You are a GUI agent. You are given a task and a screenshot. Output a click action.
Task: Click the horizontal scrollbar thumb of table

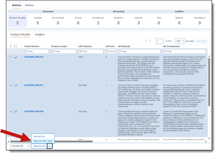pyautogui.click(x=51, y=141)
